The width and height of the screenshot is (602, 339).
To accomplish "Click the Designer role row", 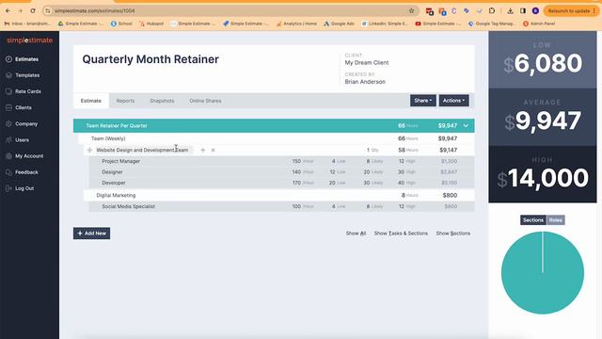I will point(281,171).
